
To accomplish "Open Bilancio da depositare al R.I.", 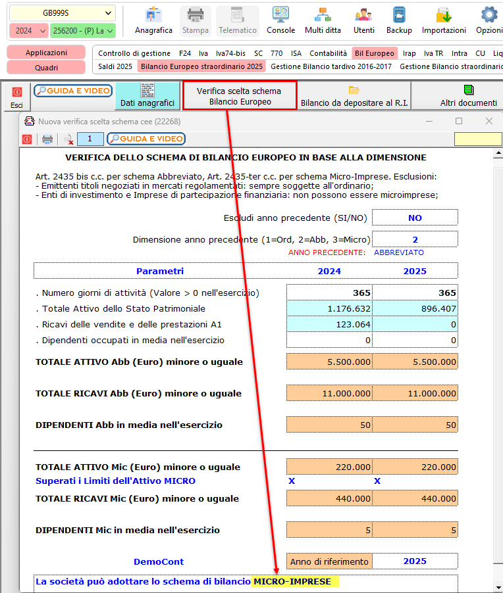I will [x=354, y=97].
